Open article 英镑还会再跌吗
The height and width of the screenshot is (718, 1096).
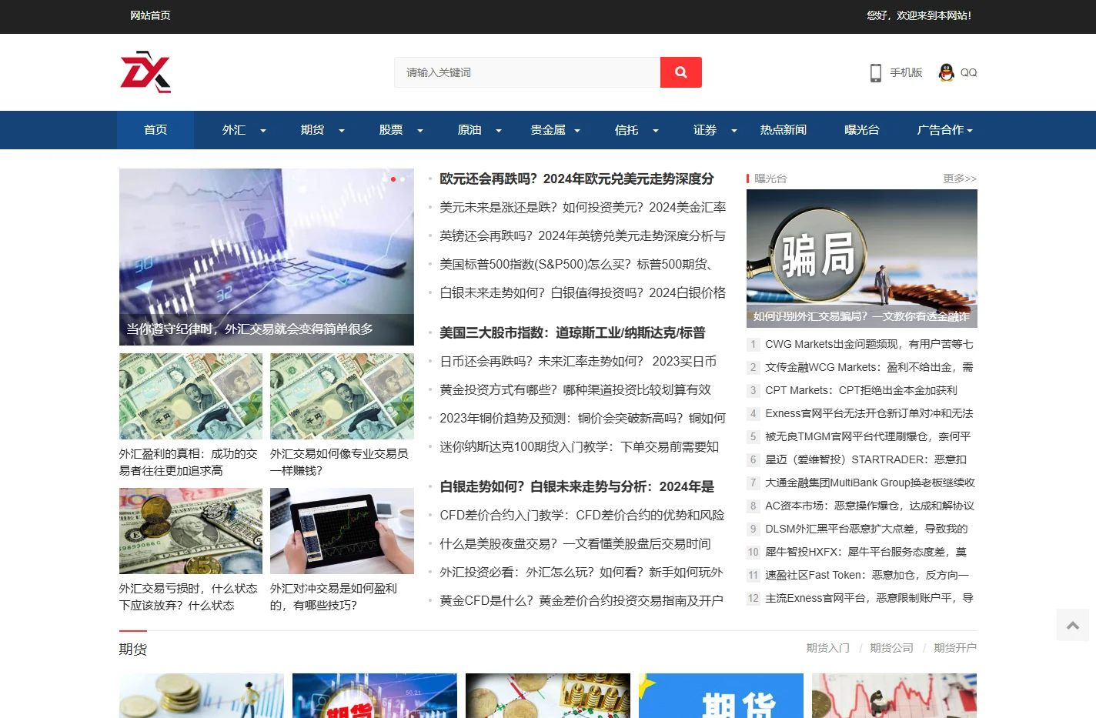point(583,235)
